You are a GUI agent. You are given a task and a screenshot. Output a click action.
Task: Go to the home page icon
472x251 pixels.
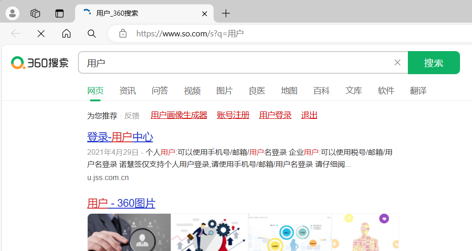click(66, 33)
